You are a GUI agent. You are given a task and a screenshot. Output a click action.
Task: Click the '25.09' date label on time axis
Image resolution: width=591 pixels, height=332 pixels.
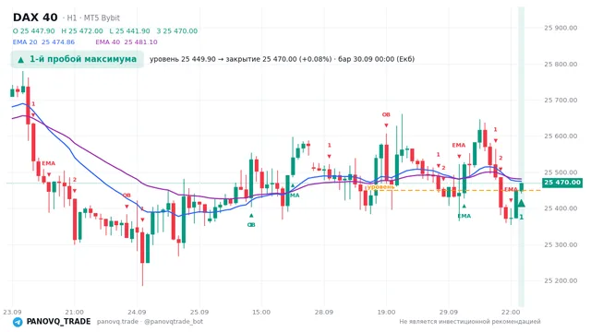pyautogui.click(x=199, y=312)
